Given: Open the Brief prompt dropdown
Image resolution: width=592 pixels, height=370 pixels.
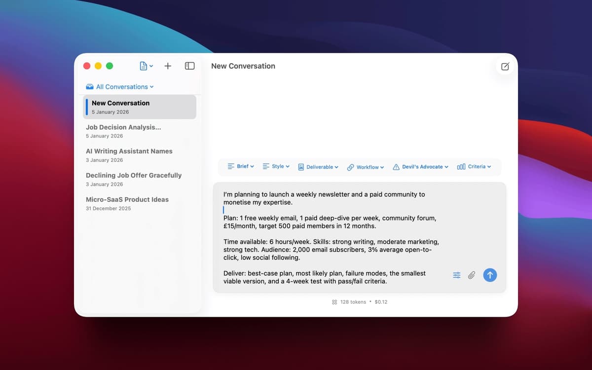Looking at the screenshot, I should pos(241,167).
